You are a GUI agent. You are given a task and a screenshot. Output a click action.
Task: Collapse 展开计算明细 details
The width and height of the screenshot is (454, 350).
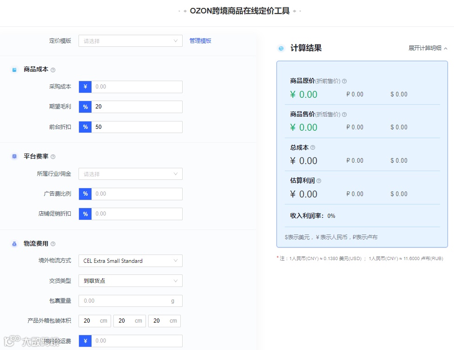pyautogui.click(x=428, y=48)
